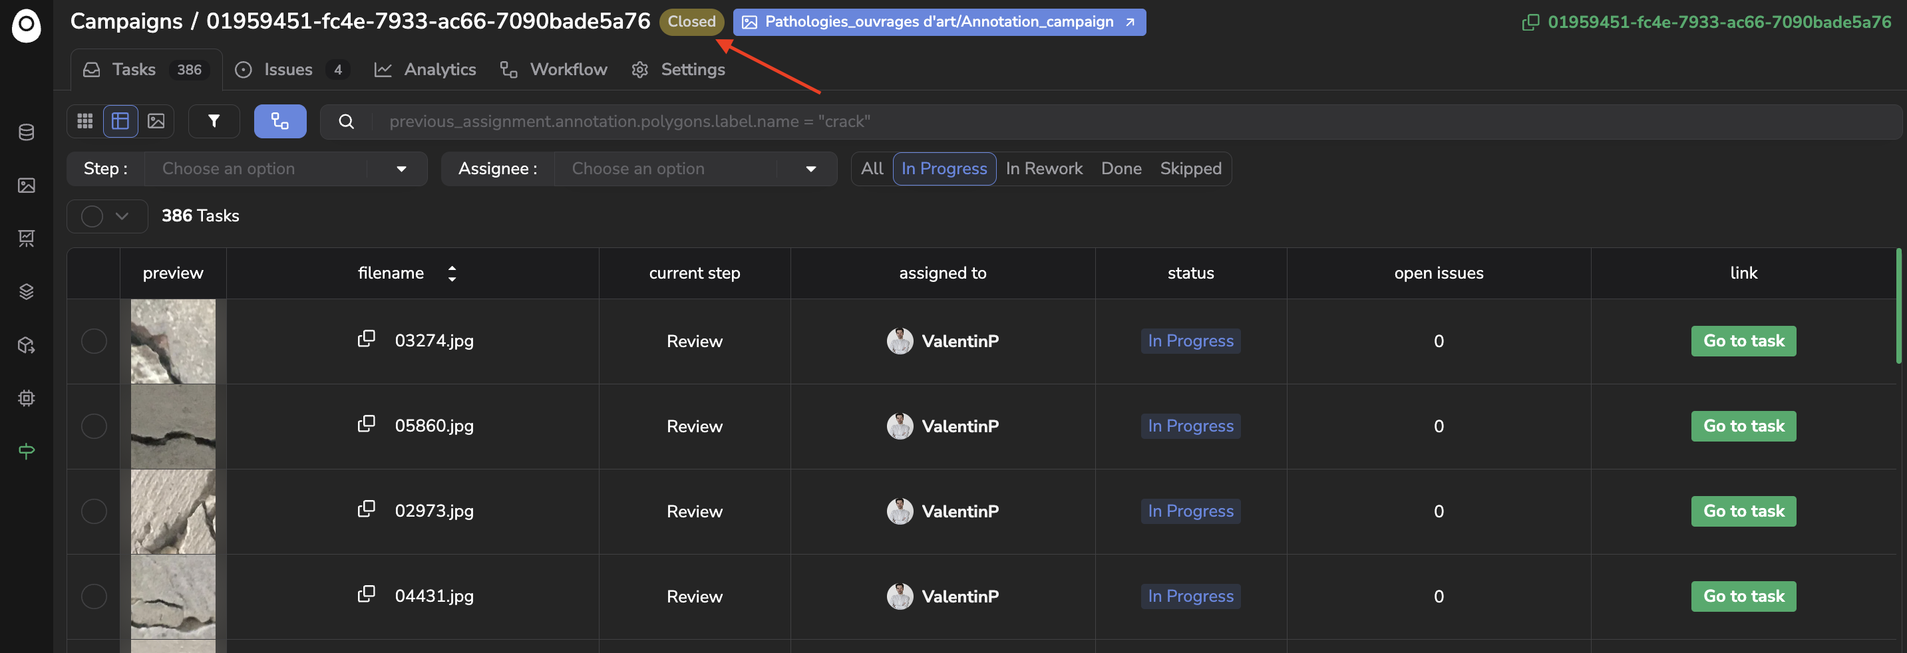The height and width of the screenshot is (653, 1907).
Task: Switch to table view icon
Action: click(x=120, y=121)
